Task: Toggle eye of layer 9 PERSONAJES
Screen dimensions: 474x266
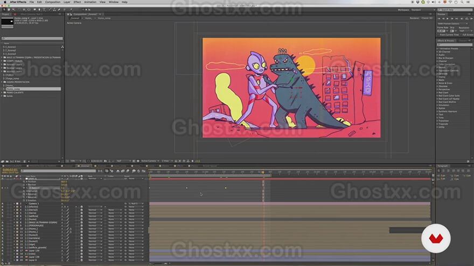Action: click(x=2, y=226)
